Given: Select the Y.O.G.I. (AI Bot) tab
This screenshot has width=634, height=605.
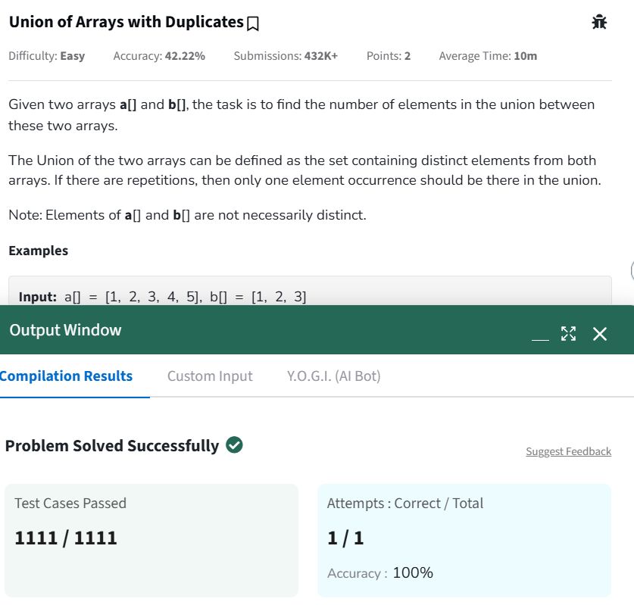Looking at the screenshot, I should pos(333,376).
